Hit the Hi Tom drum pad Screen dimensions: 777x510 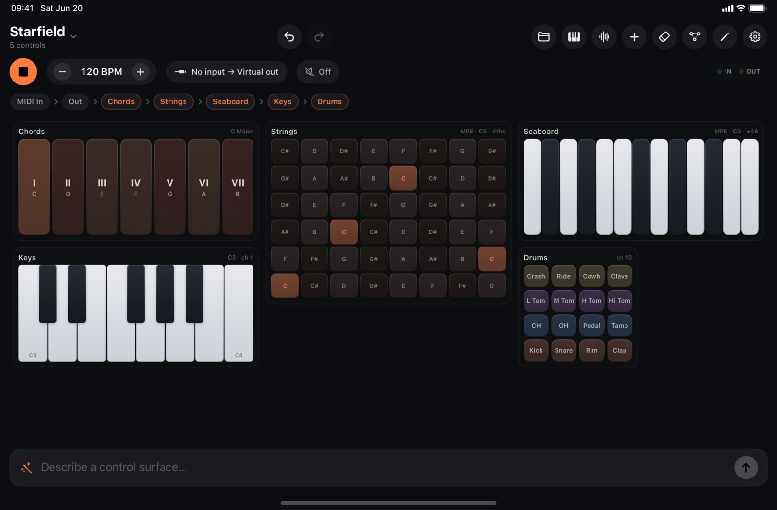pos(620,301)
